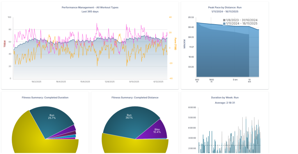Click the TSS/d axis label
The height and width of the screenshot is (154, 298).
(5, 44)
